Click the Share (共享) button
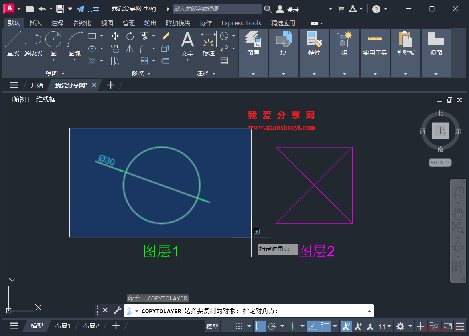The image size is (469, 336). [x=88, y=9]
